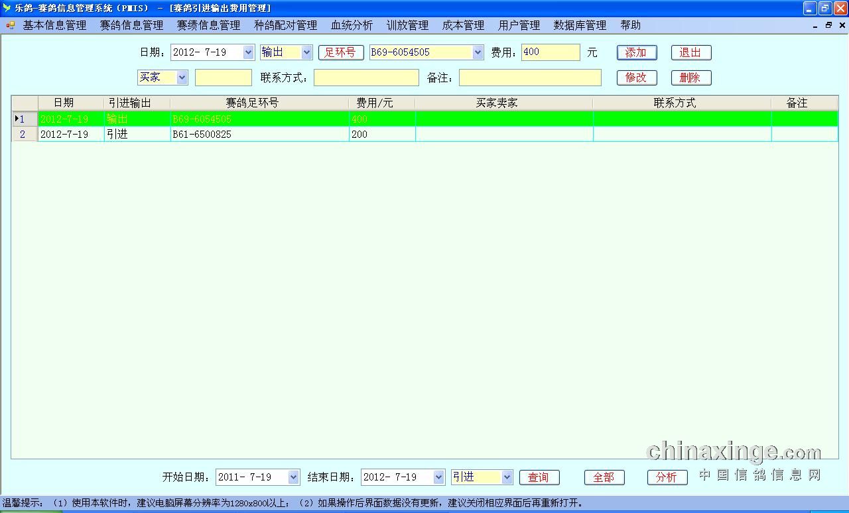Click the app icon in the title bar
This screenshot has width=849, height=513.
tap(7, 8)
